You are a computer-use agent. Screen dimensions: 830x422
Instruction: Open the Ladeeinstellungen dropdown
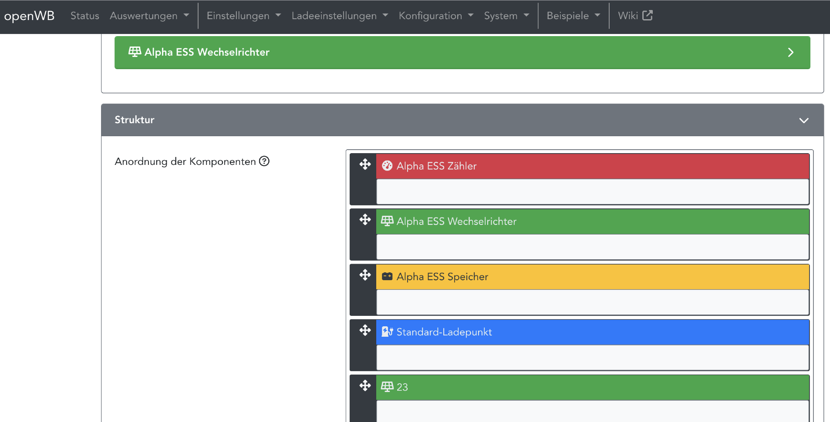tap(339, 16)
